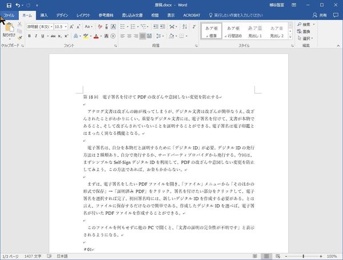Screen dimensions: 343x260
Task: Toggle Italic formatting
Action: tap(35, 36)
